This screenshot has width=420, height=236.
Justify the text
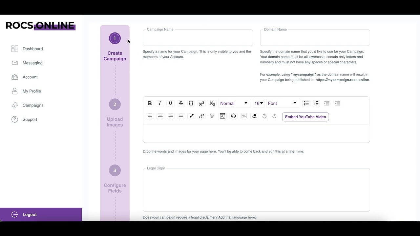point(181,116)
